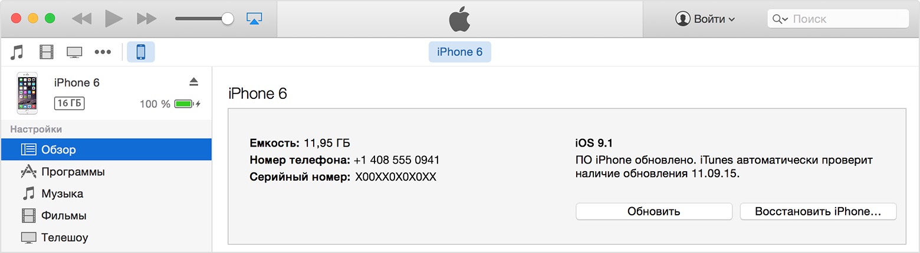Click the rewind button

click(x=81, y=18)
